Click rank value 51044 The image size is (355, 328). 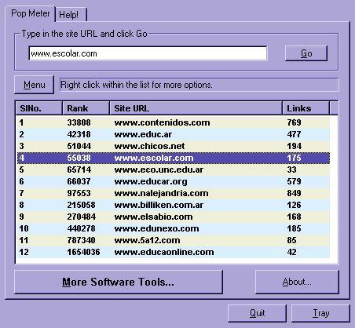[x=79, y=146]
